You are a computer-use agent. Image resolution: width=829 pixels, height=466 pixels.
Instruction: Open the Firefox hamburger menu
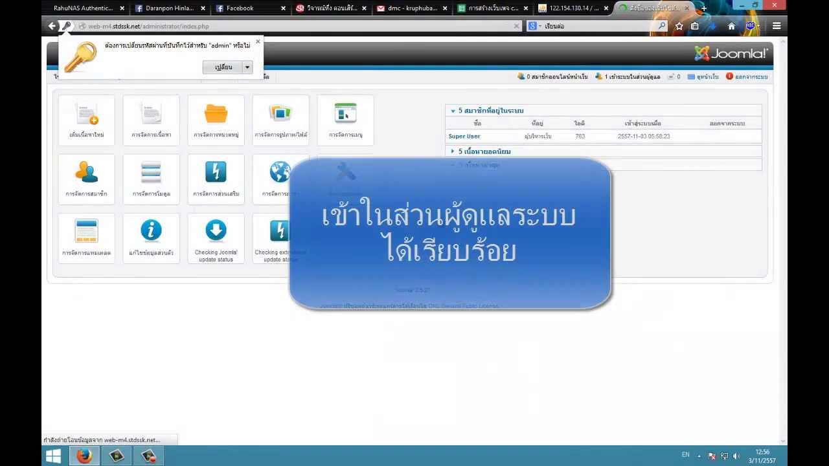pyautogui.click(x=776, y=26)
